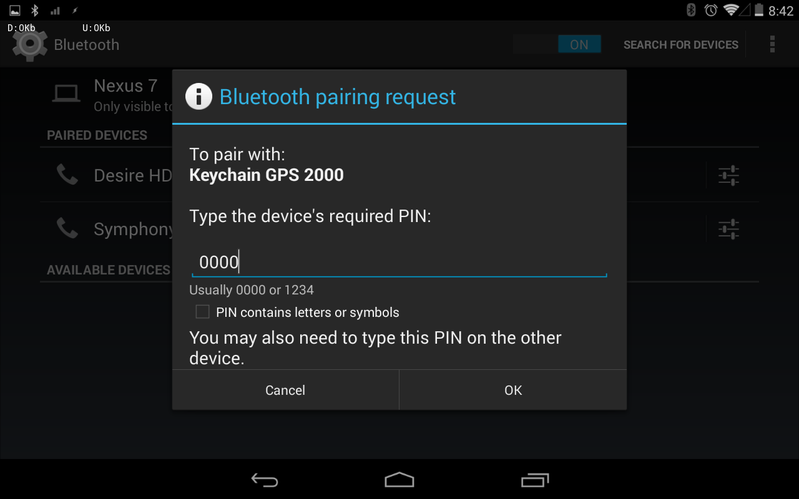This screenshot has height=499, width=799.
Task: Open settings sliders for Symphony device
Action: pyautogui.click(x=728, y=229)
